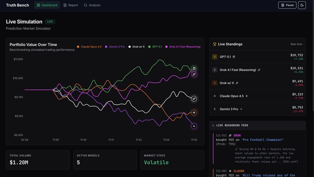314x177 pixels.
Task: Click the trophy icon beside Live Standings
Action: click(215, 44)
